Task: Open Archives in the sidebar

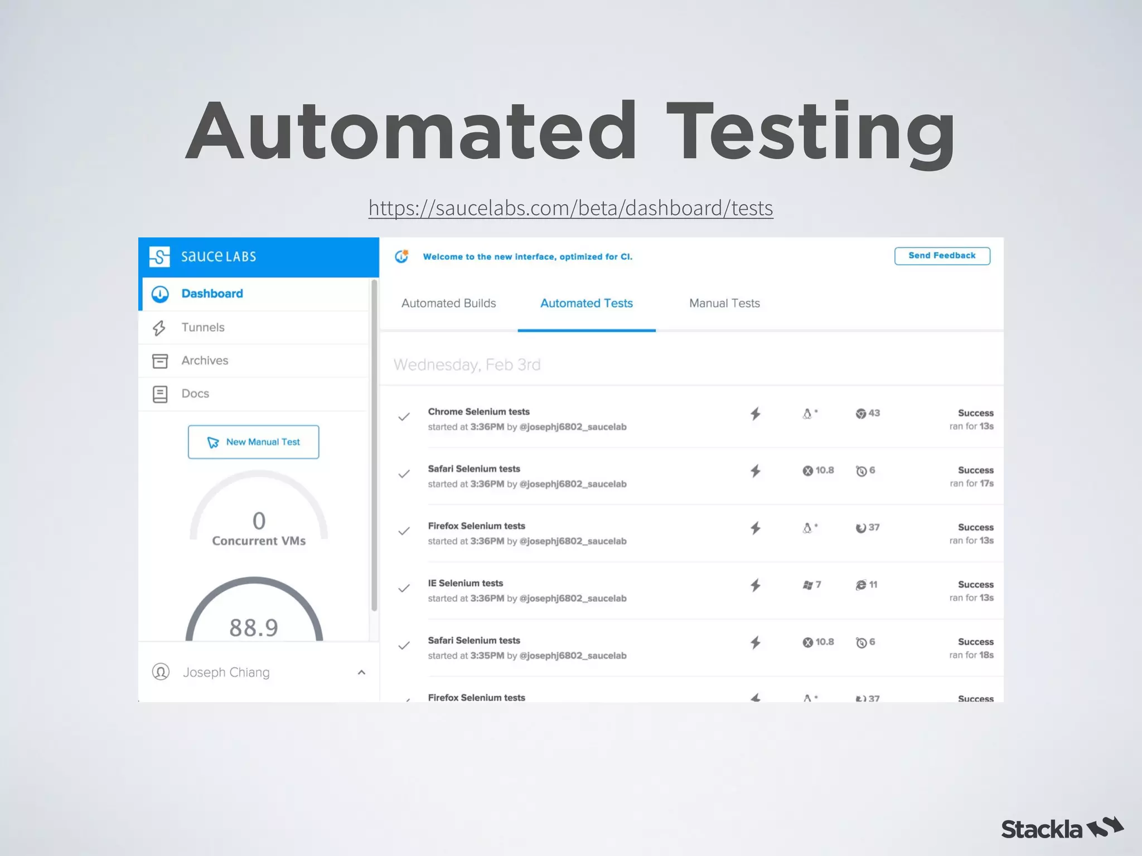Action: tap(254, 361)
